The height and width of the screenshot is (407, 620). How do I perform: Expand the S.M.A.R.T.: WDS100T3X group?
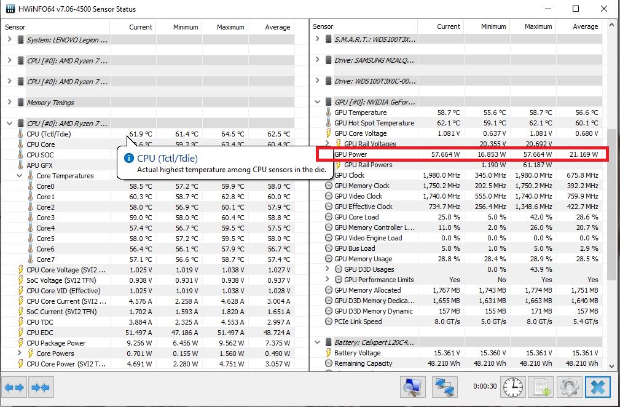pos(317,39)
